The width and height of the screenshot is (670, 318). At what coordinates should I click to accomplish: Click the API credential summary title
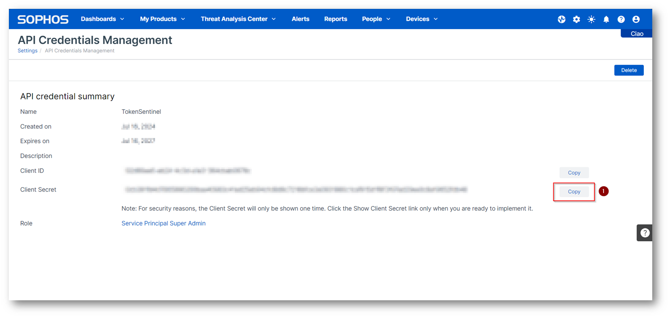(x=67, y=97)
